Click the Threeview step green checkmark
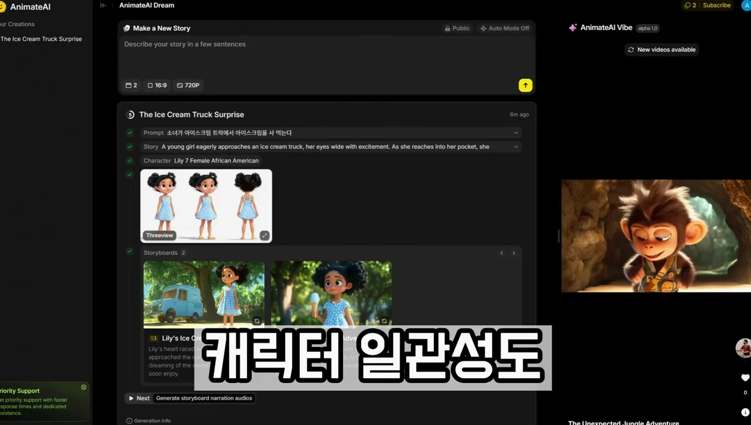The image size is (751, 425). 130,175
